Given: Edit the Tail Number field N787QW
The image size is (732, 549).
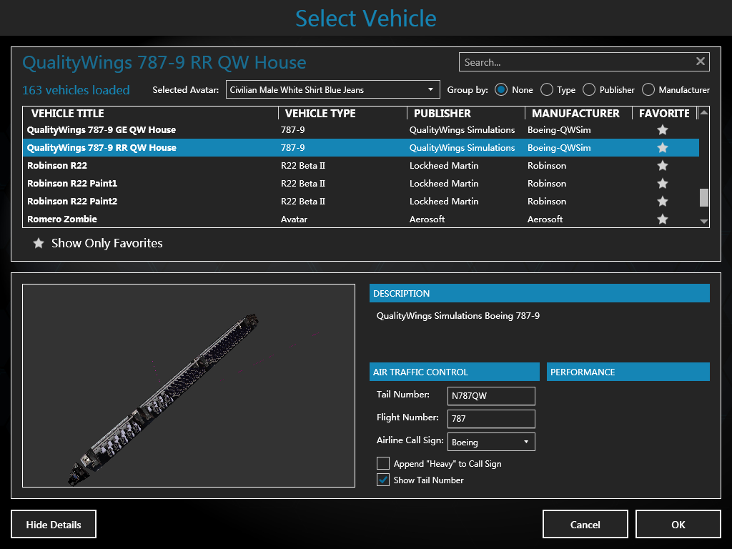Looking at the screenshot, I should pos(491,396).
